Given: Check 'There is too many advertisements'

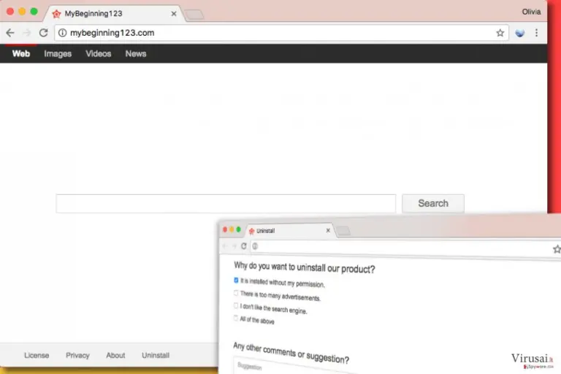Looking at the screenshot, I should pyautogui.click(x=236, y=293).
